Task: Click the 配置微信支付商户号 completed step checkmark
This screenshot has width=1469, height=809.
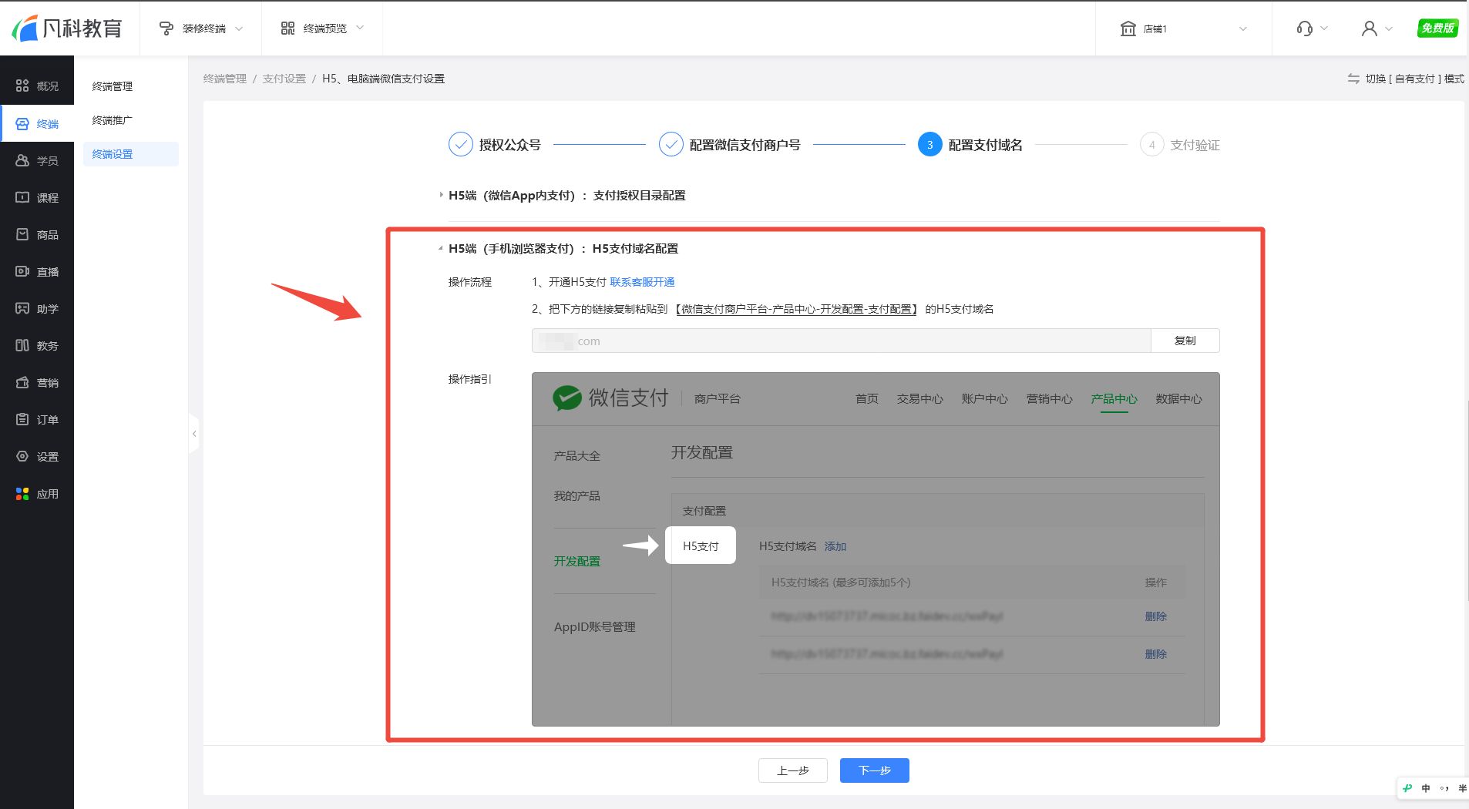Action: pos(671,144)
